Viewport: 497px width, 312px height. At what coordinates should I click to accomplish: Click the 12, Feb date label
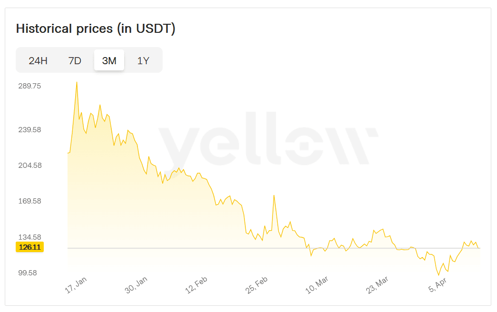[197, 286]
